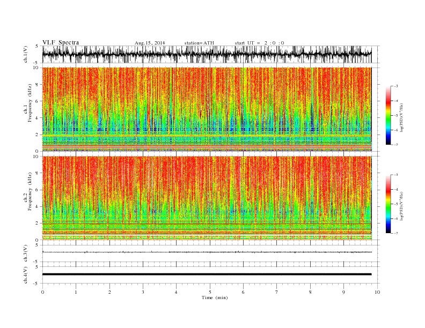
Task: Select the "start UT = 2 :0 :0" text
Action: [259, 43]
